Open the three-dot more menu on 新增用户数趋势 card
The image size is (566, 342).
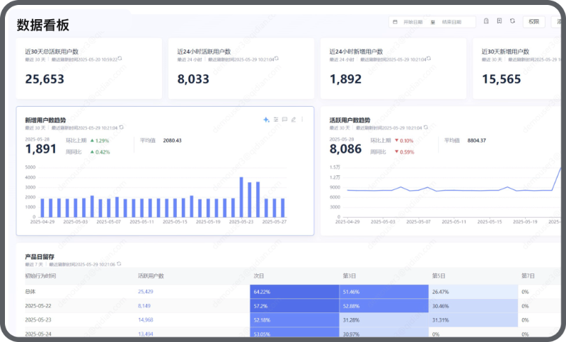pyautogui.click(x=302, y=119)
